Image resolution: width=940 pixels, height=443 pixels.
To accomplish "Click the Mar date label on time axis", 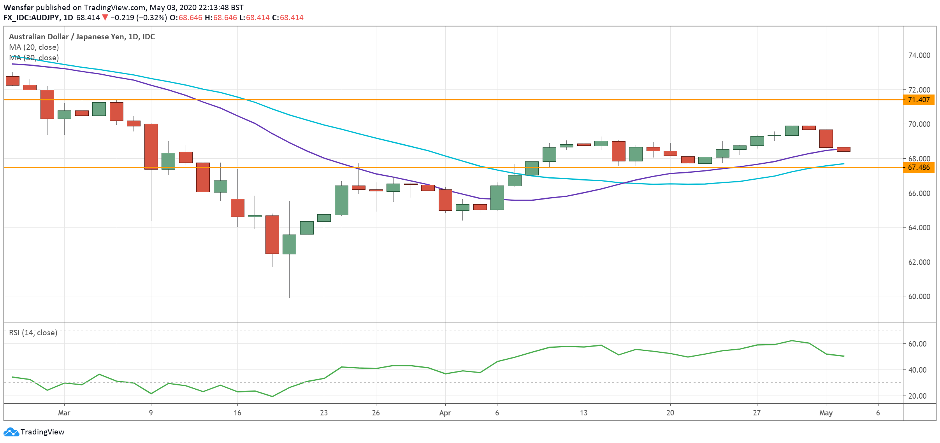I will click(x=64, y=413).
